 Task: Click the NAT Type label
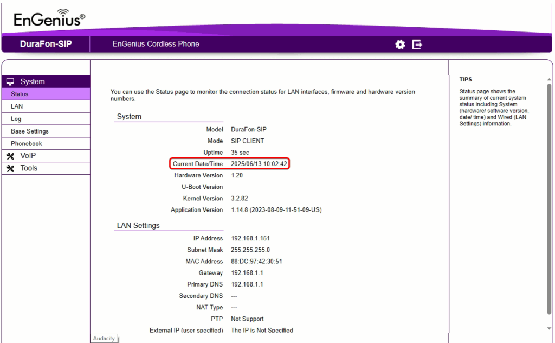pyautogui.click(x=209, y=307)
